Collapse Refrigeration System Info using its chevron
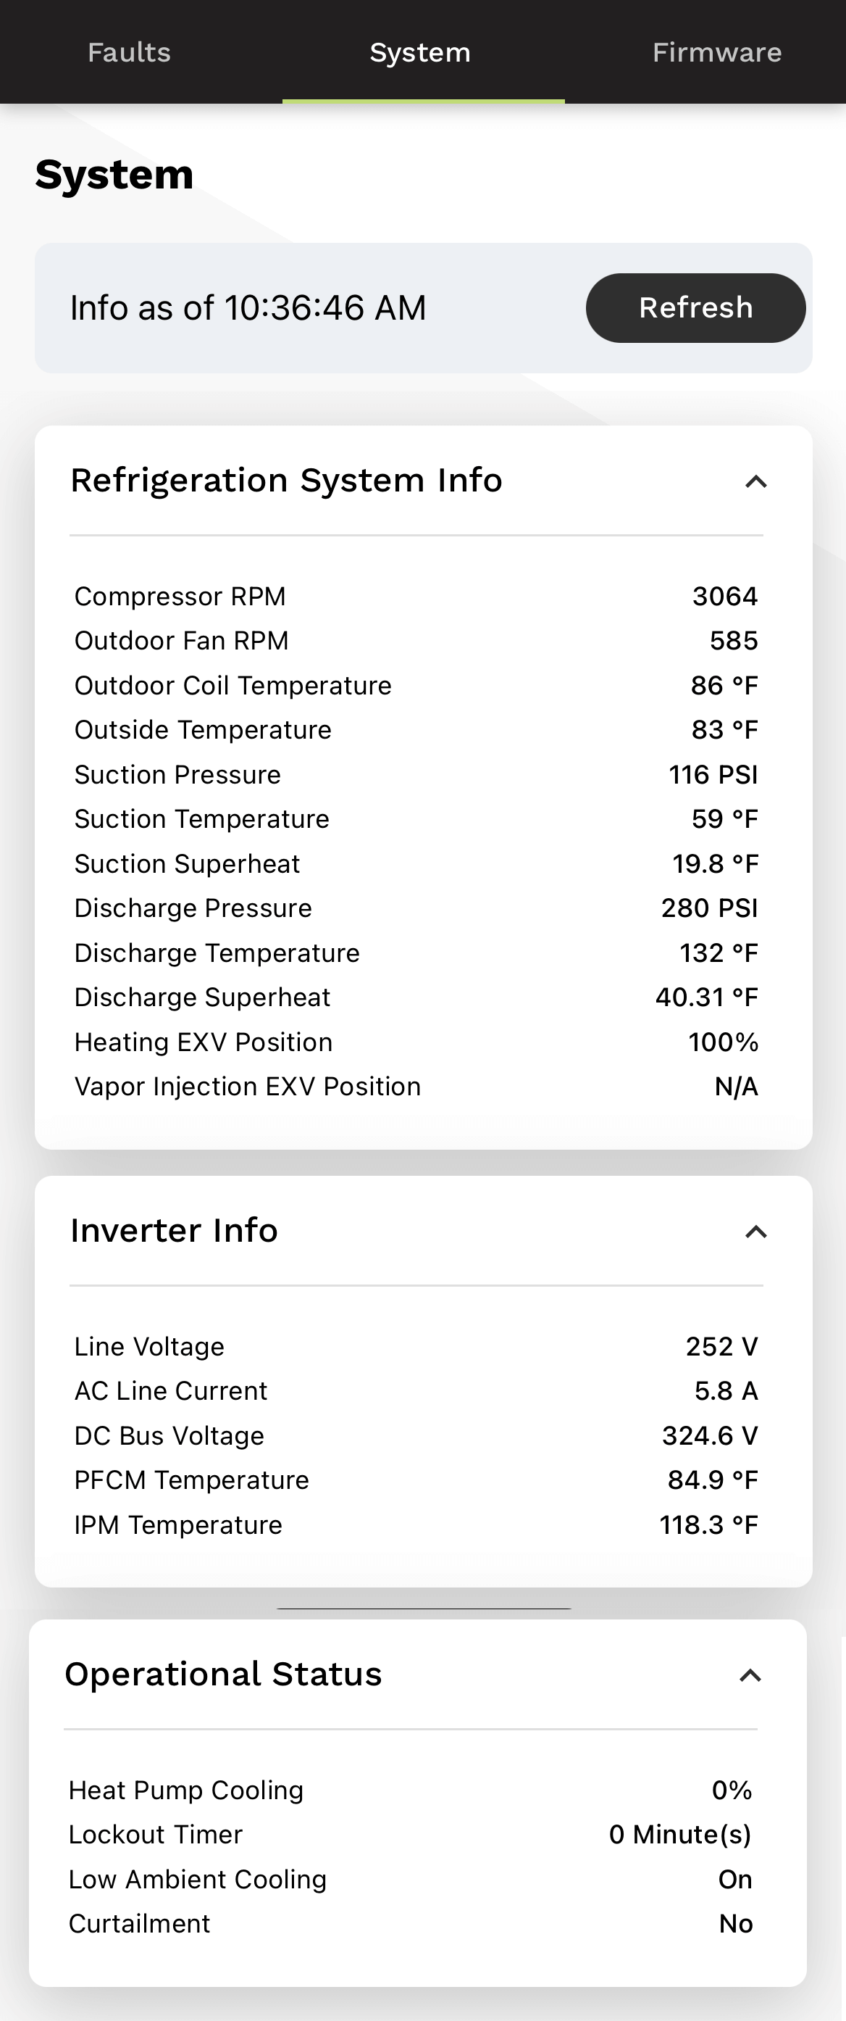846x2021 pixels. click(x=755, y=482)
